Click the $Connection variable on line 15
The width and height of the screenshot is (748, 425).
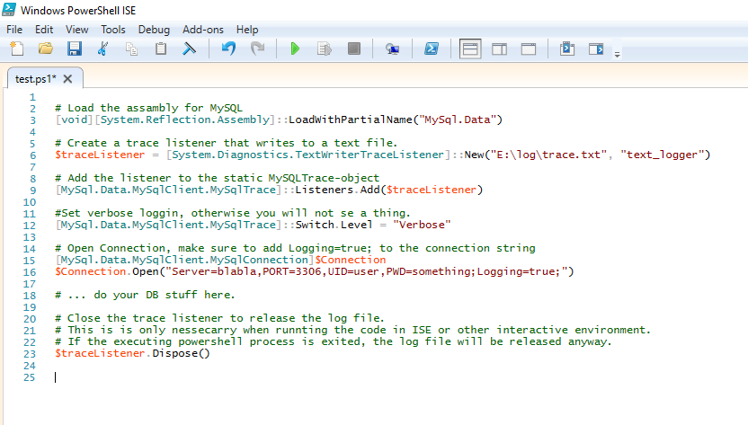pos(351,260)
